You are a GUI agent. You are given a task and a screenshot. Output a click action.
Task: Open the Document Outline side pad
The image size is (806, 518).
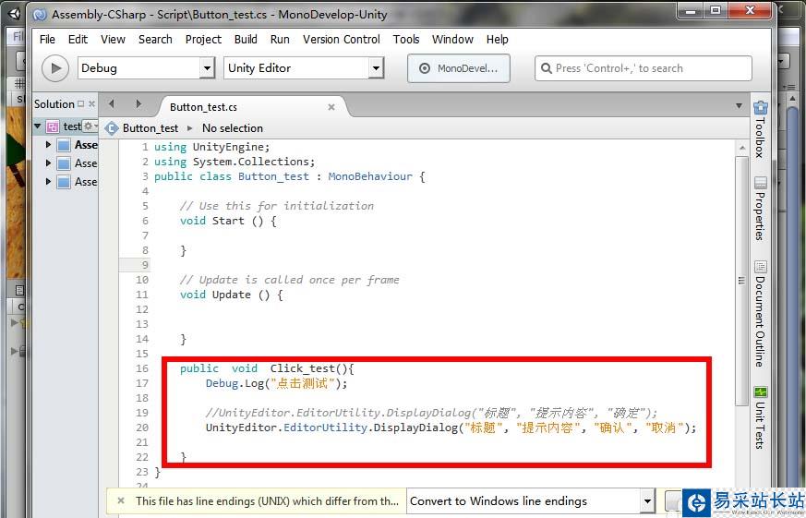(760, 313)
